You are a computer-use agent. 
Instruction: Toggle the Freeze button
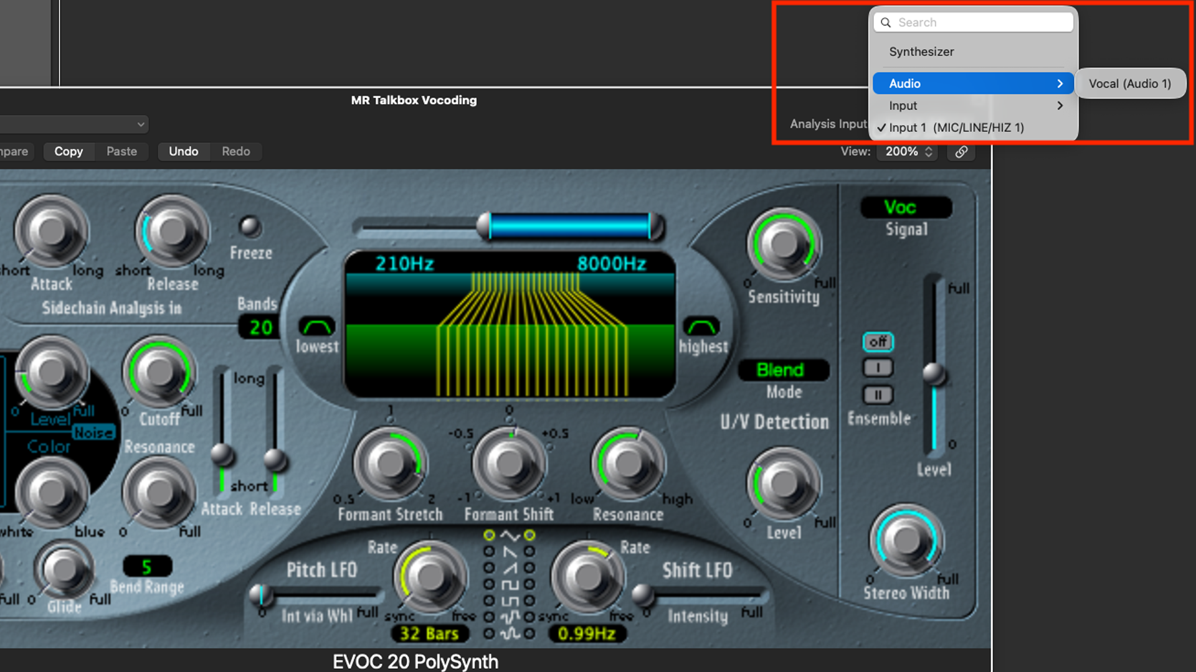[x=250, y=226]
